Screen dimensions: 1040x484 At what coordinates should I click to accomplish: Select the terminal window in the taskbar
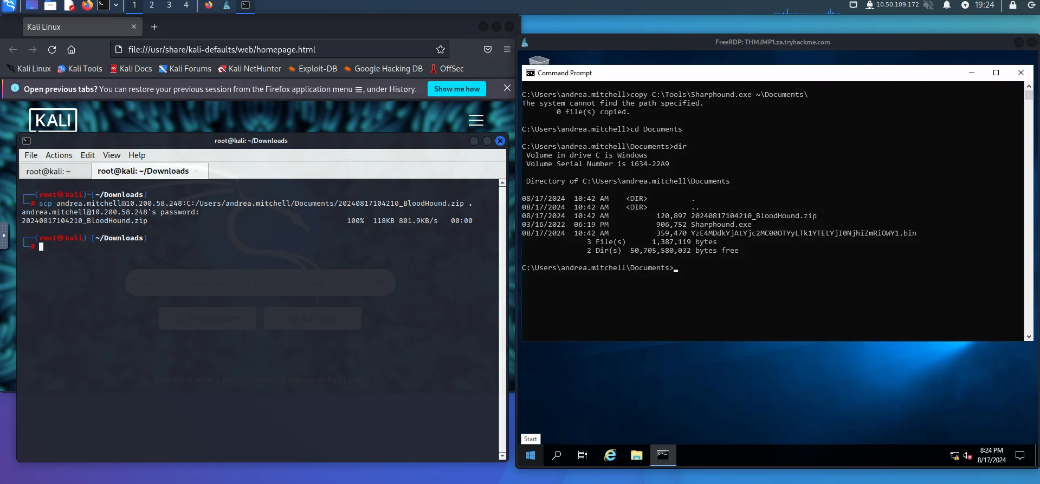pyautogui.click(x=246, y=5)
